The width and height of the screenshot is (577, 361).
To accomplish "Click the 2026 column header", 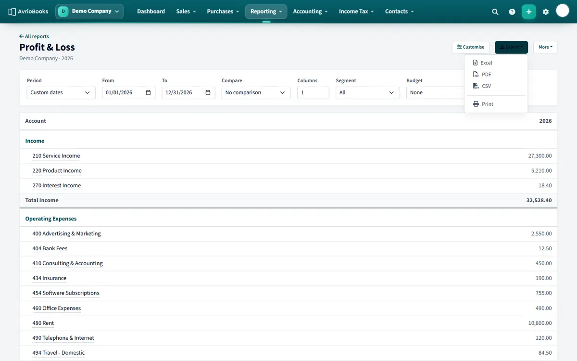I will [x=545, y=121].
